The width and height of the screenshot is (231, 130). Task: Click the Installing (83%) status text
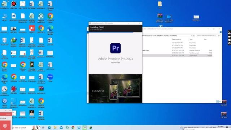pyautogui.click(x=97, y=27)
